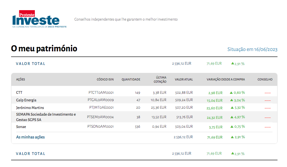This screenshot has width=287, height=167.
Task: Click green up arrow beside Galp Energia 3,04 %
Action: point(231,100)
